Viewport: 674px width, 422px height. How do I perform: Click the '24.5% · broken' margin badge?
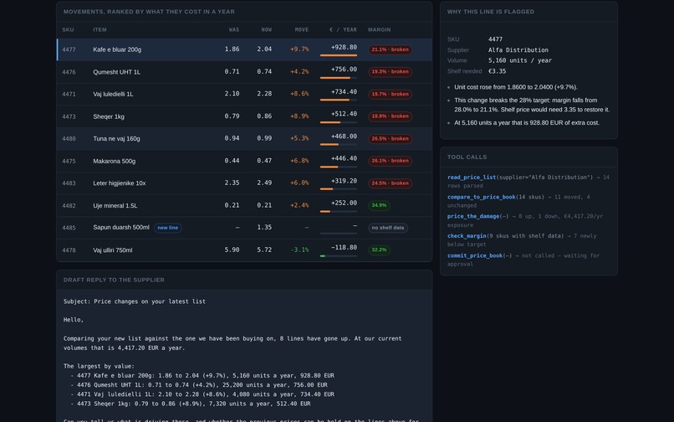pyautogui.click(x=390, y=183)
